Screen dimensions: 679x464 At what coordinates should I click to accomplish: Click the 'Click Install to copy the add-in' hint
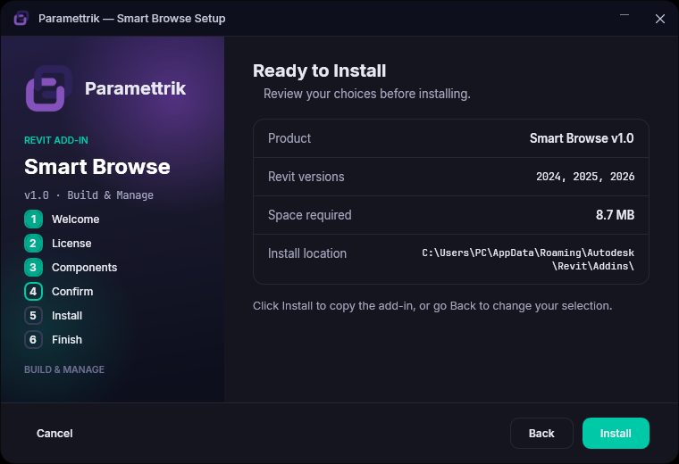432,306
